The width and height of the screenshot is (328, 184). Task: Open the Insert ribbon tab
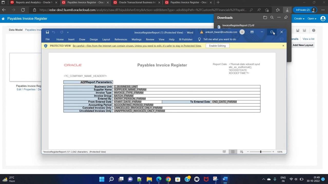click(x=71, y=39)
